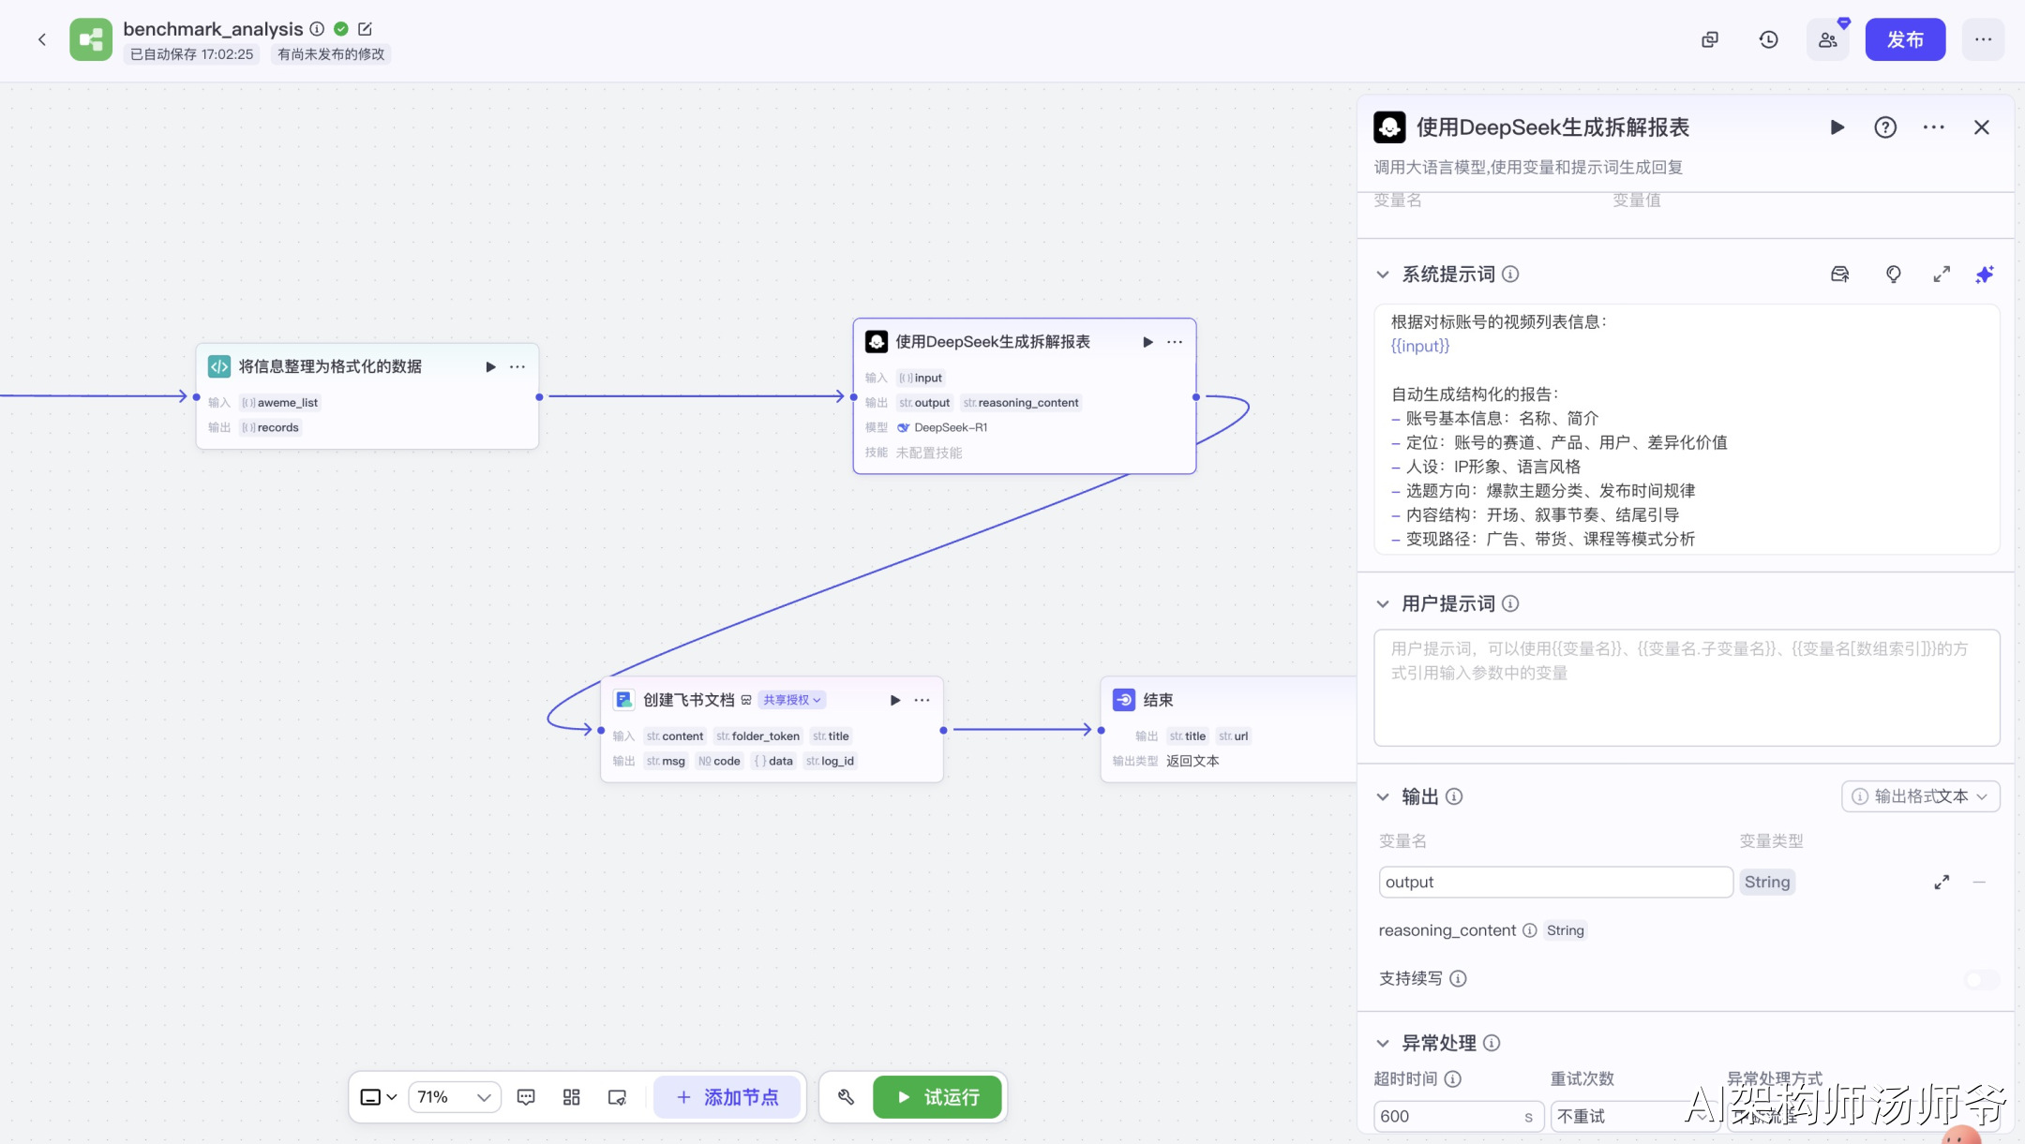The width and height of the screenshot is (2025, 1144).
Task: Click the 添加节点 add node button
Action: coord(727,1097)
